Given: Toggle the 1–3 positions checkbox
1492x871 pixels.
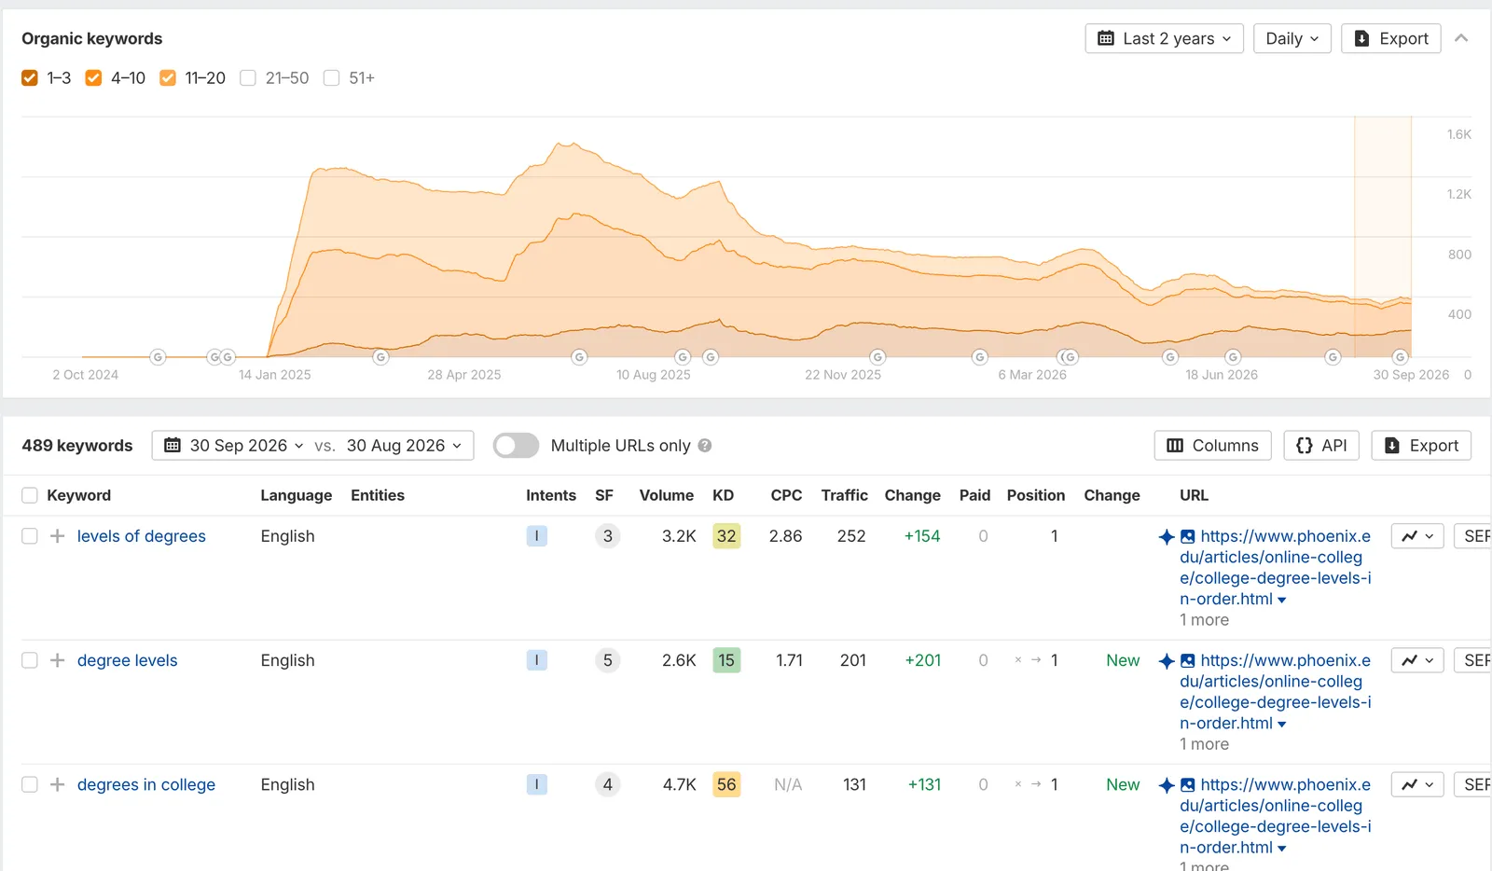Looking at the screenshot, I should click(30, 78).
